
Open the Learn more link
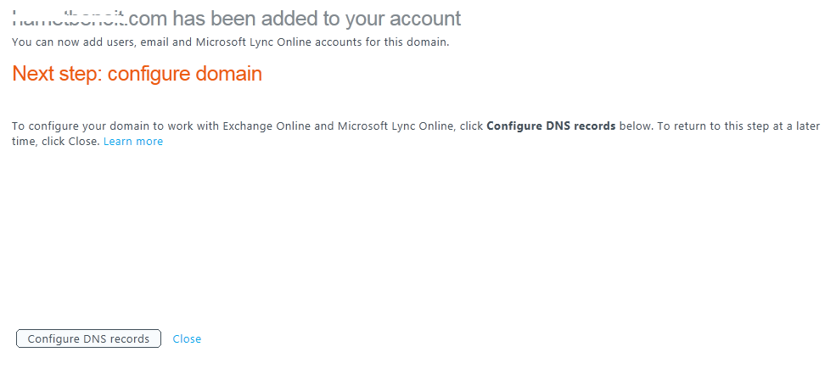coord(133,142)
